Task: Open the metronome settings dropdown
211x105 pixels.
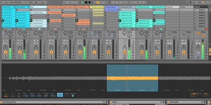Action: 39,3
